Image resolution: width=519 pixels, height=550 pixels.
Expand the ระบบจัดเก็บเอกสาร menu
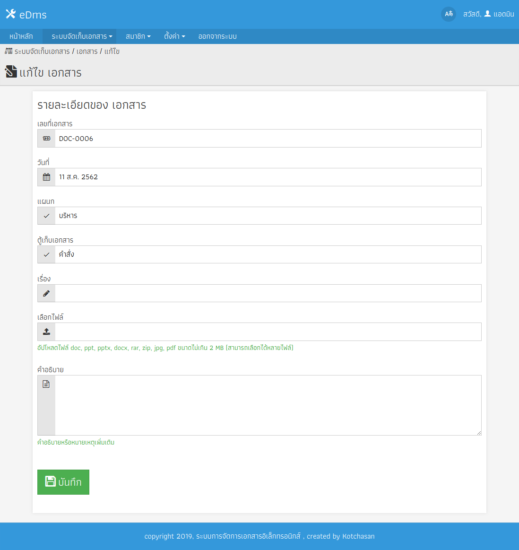tap(82, 36)
